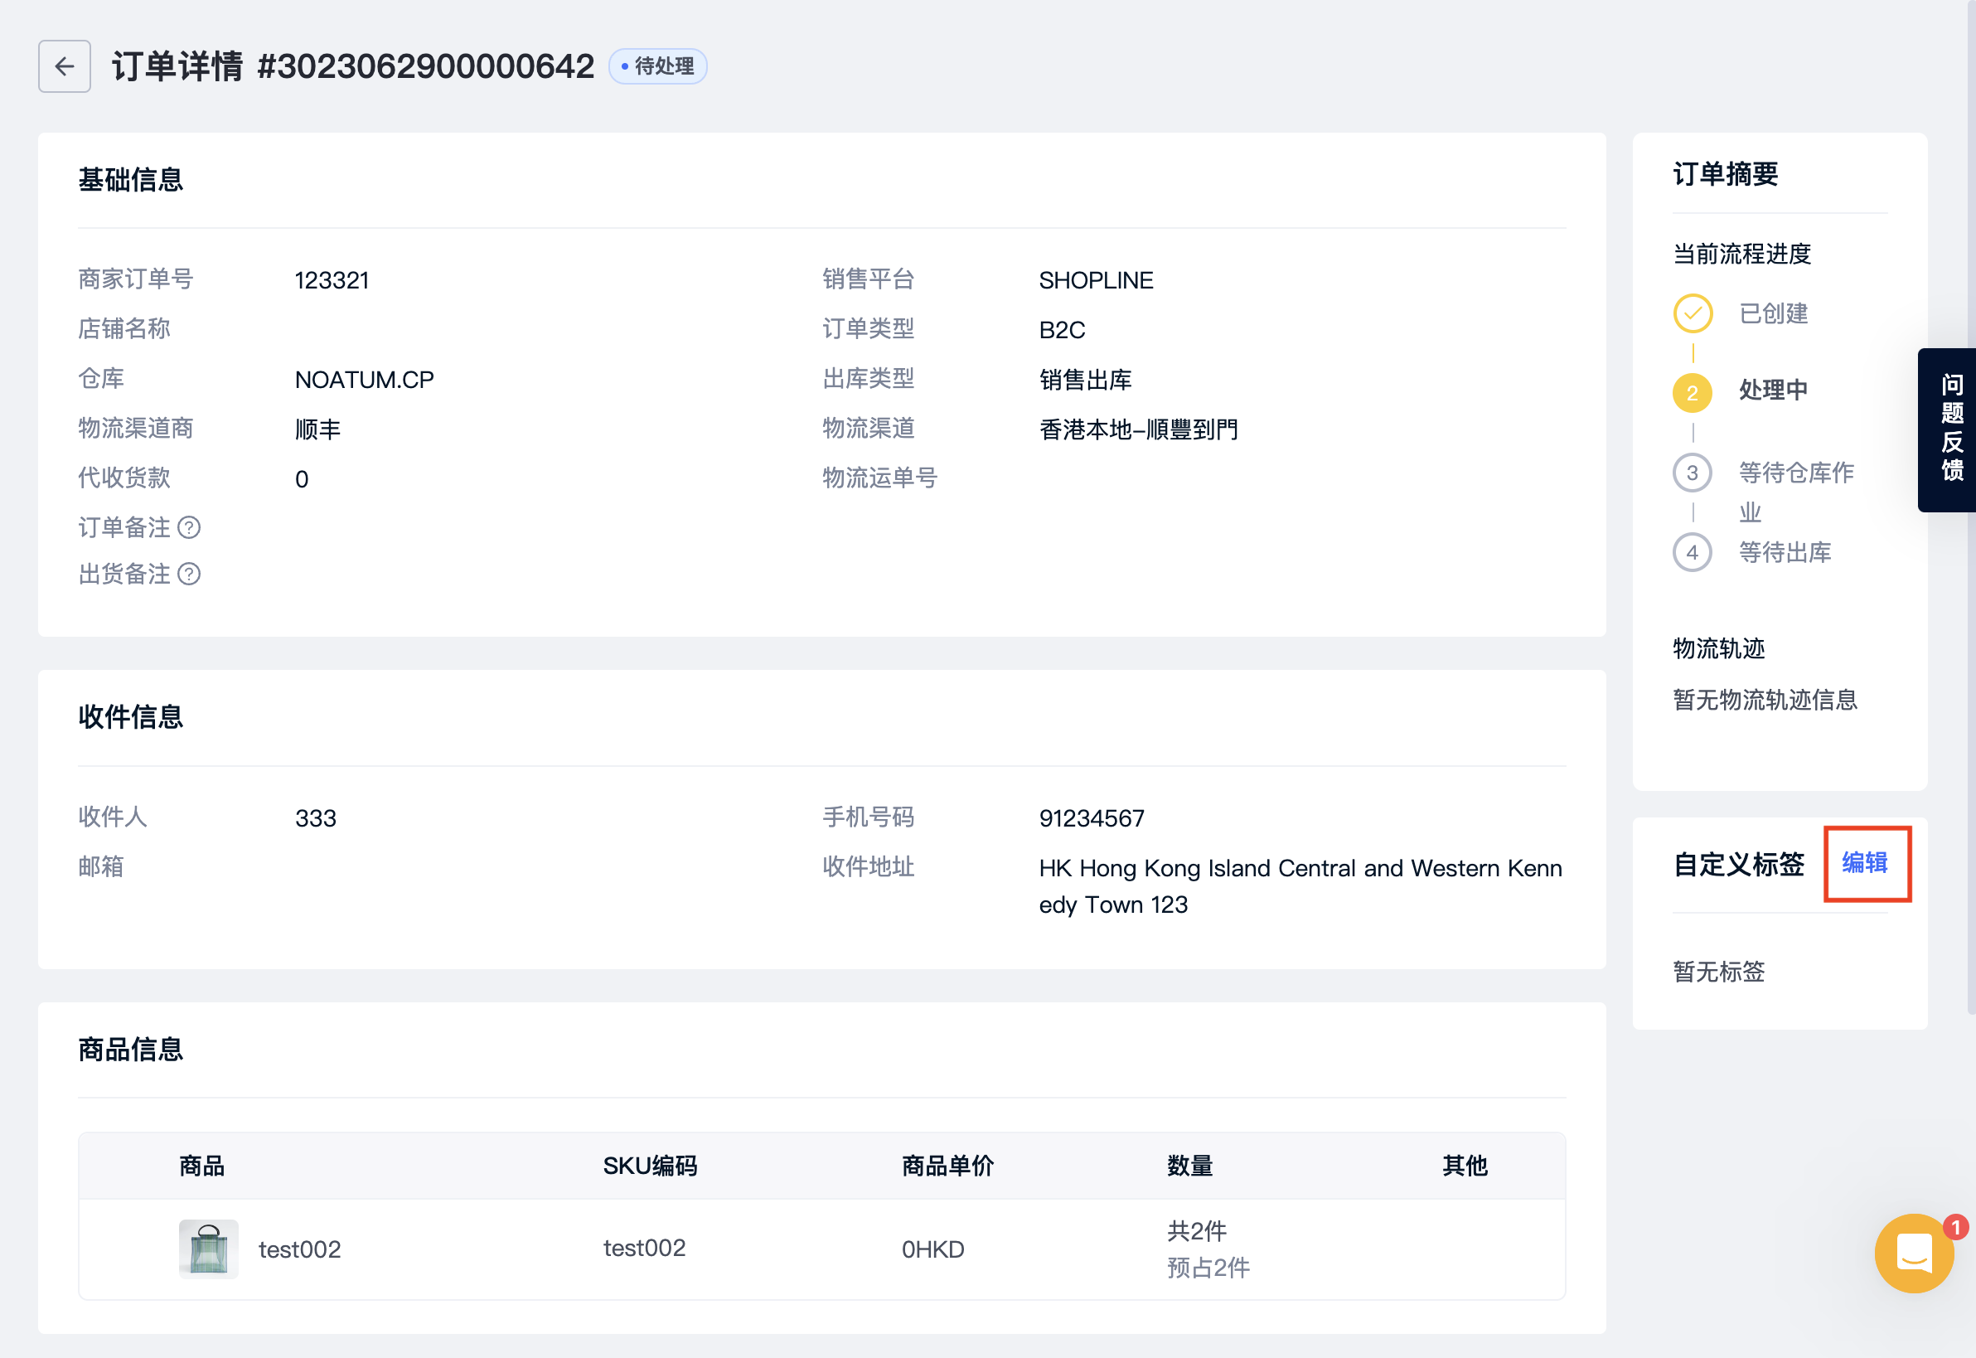1976x1358 pixels.
Task: Click the order type value B2C
Action: (1062, 330)
